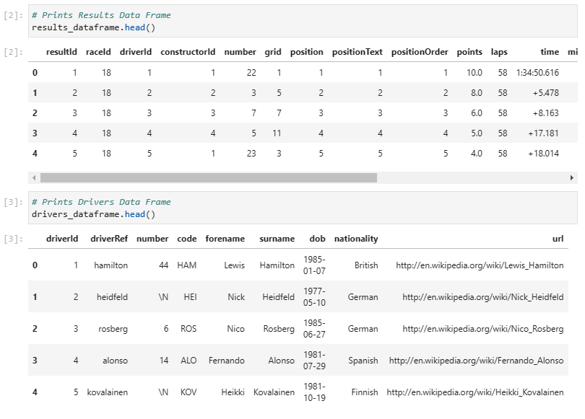Click the surname column header
This screenshot has height=419, width=585.
[277, 239]
